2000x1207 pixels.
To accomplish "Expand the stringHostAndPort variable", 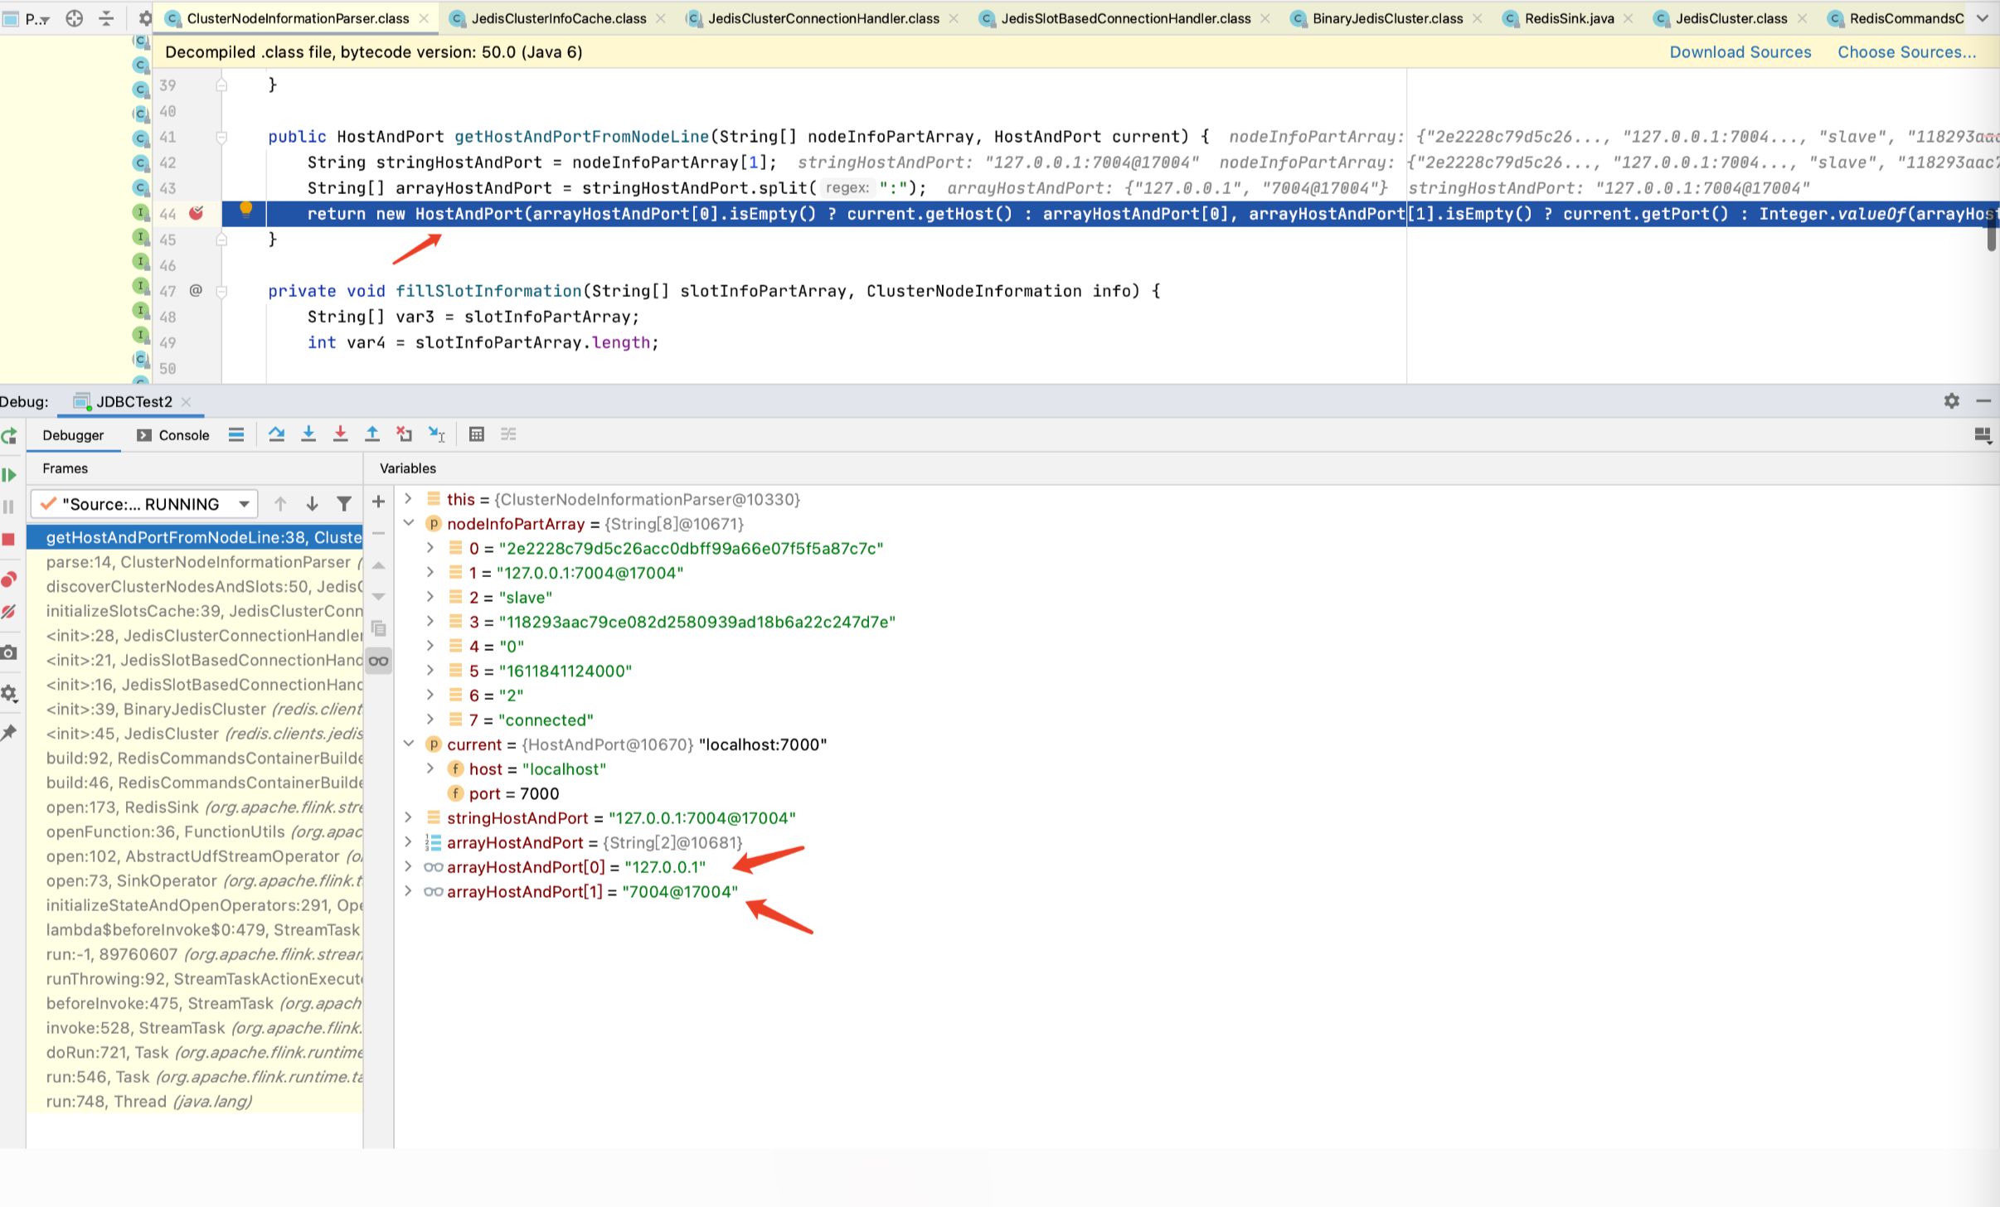I will pyautogui.click(x=409, y=818).
